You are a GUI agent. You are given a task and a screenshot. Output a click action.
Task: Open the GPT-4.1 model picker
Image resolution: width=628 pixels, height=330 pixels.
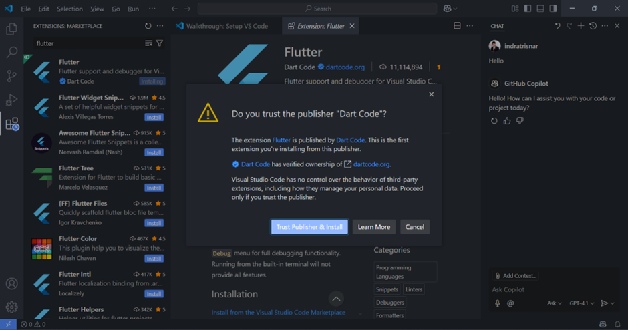[581, 303]
